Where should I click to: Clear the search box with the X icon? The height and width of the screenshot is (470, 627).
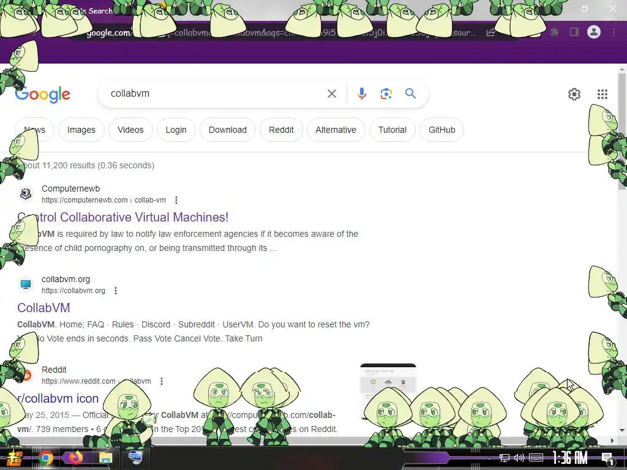[x=331, y=94]
